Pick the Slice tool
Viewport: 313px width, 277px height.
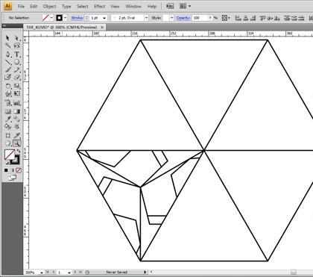(x=16, y=136)
